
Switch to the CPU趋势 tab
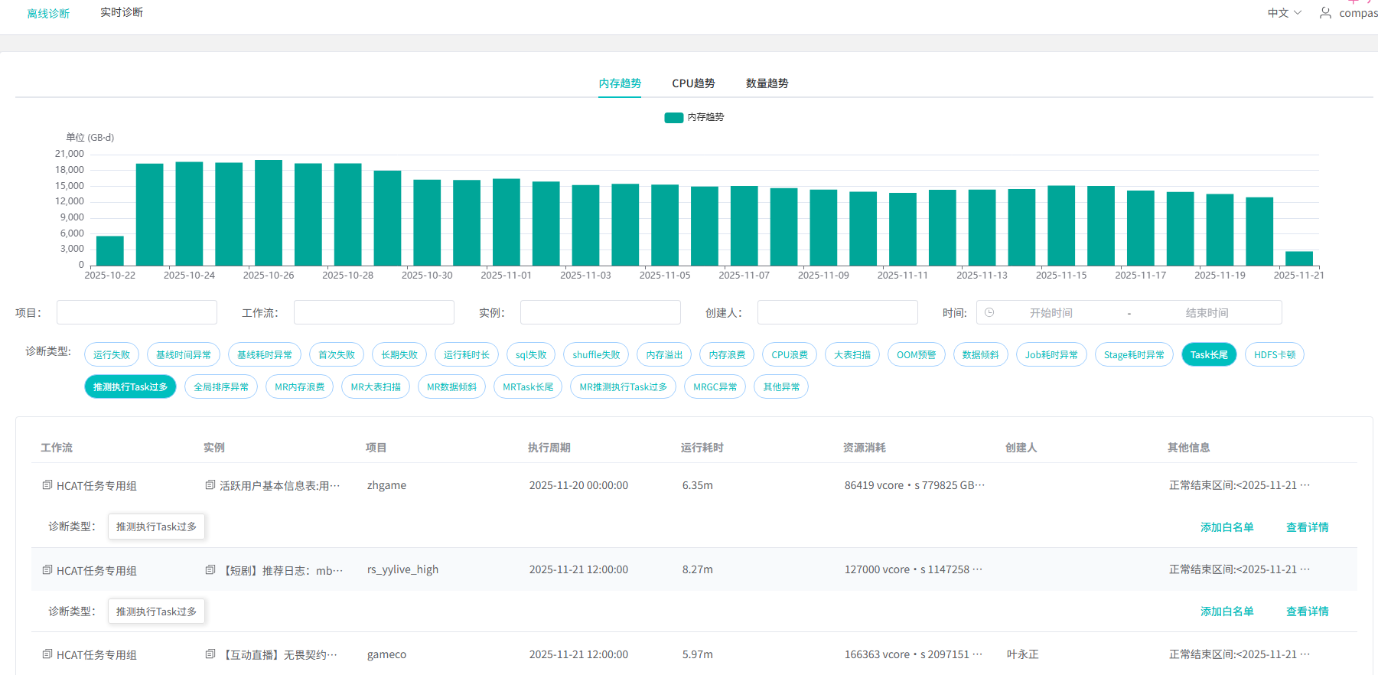pyautogui.click(x=693, y=83)
